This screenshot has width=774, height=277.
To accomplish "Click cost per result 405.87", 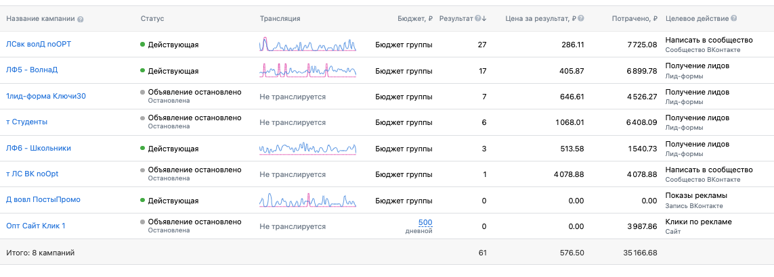I will (x=572, y=71).
